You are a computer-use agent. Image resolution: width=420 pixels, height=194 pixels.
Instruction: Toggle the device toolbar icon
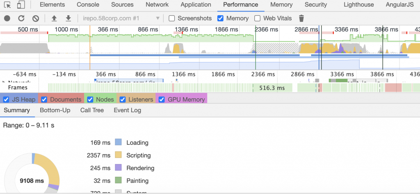(21, 5)
